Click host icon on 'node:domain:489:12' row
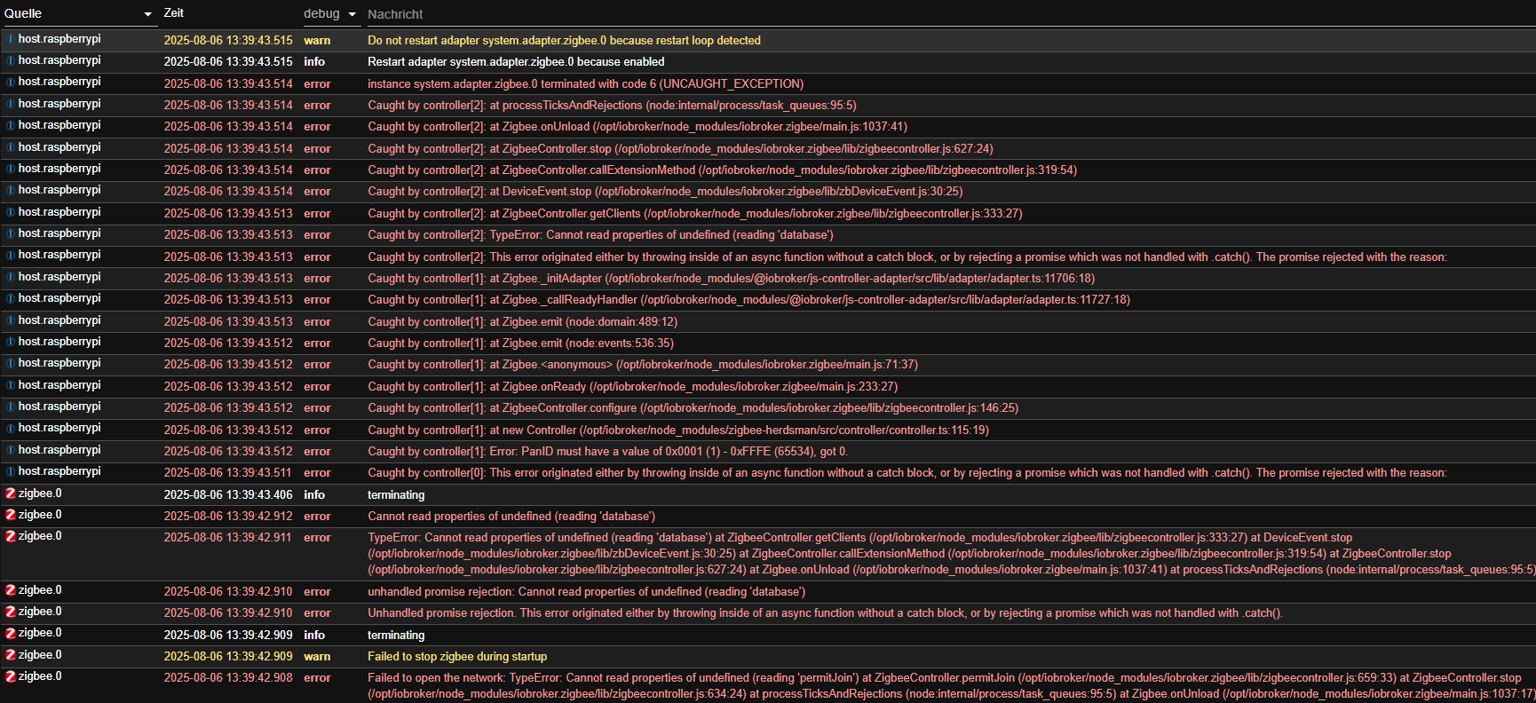Viewport: 1536px width, 703px height. pos(11,320)
